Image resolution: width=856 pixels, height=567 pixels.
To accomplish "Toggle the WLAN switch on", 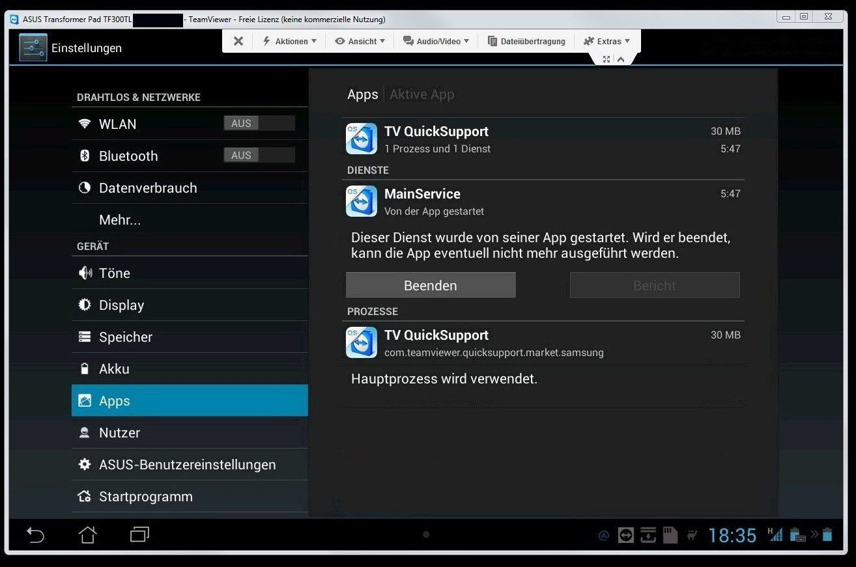I will click(259, 123).
